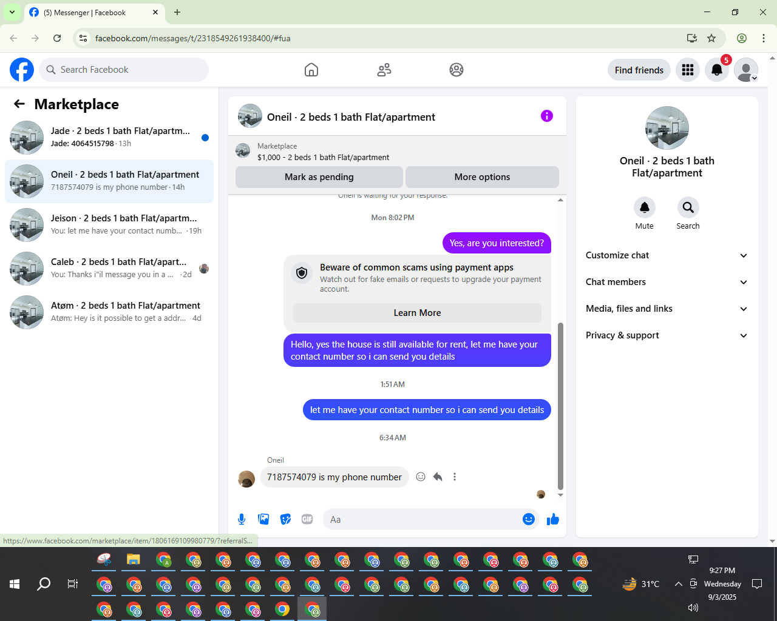The image size is (777, 621).
Task: Switch to Messenger Facebook browser tab
Action: point(94,12)
